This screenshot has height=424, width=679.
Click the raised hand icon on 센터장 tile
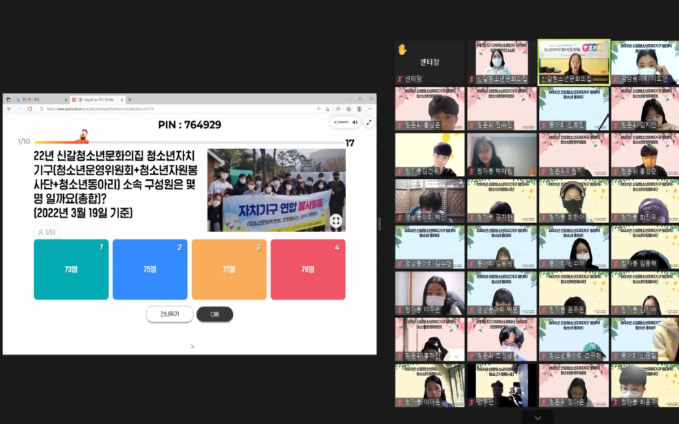point(402,50)
